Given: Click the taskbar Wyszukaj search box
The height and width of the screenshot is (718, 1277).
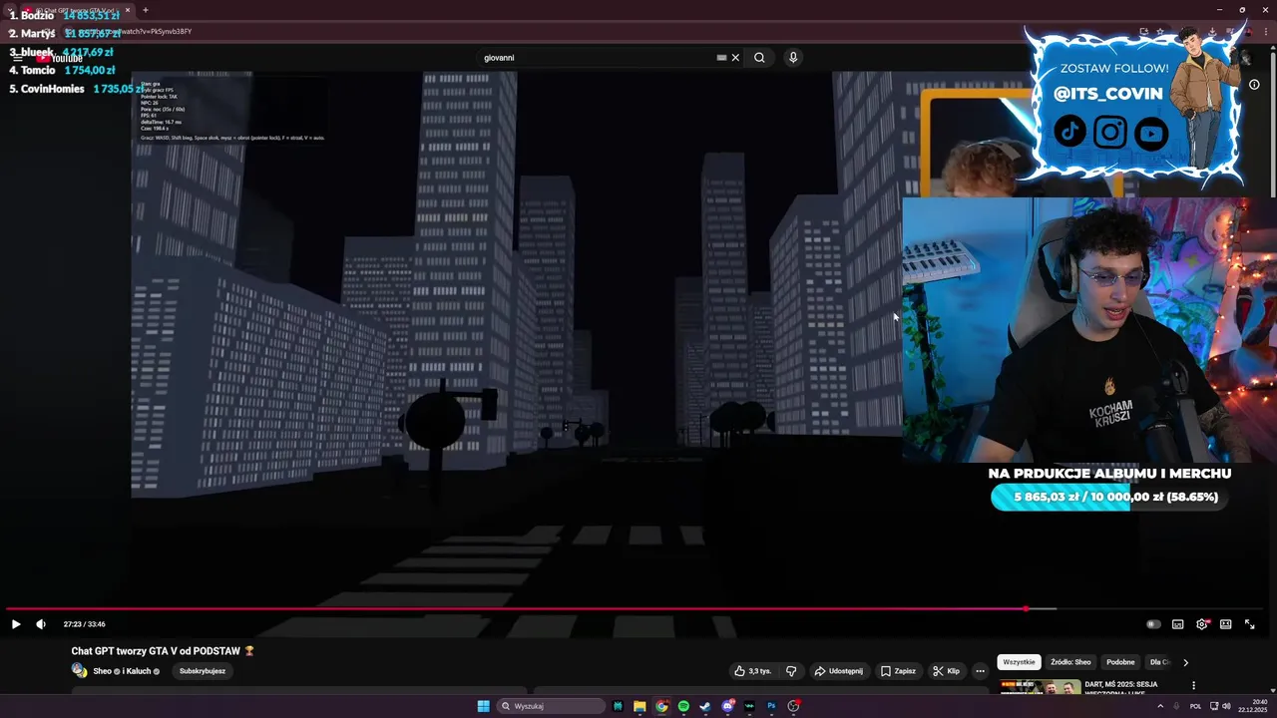Looking at the screenshot, I should [x=552, y=706].
